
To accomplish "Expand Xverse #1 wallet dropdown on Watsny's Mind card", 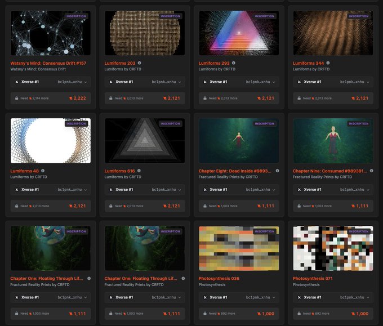I will tap(51, 82).
